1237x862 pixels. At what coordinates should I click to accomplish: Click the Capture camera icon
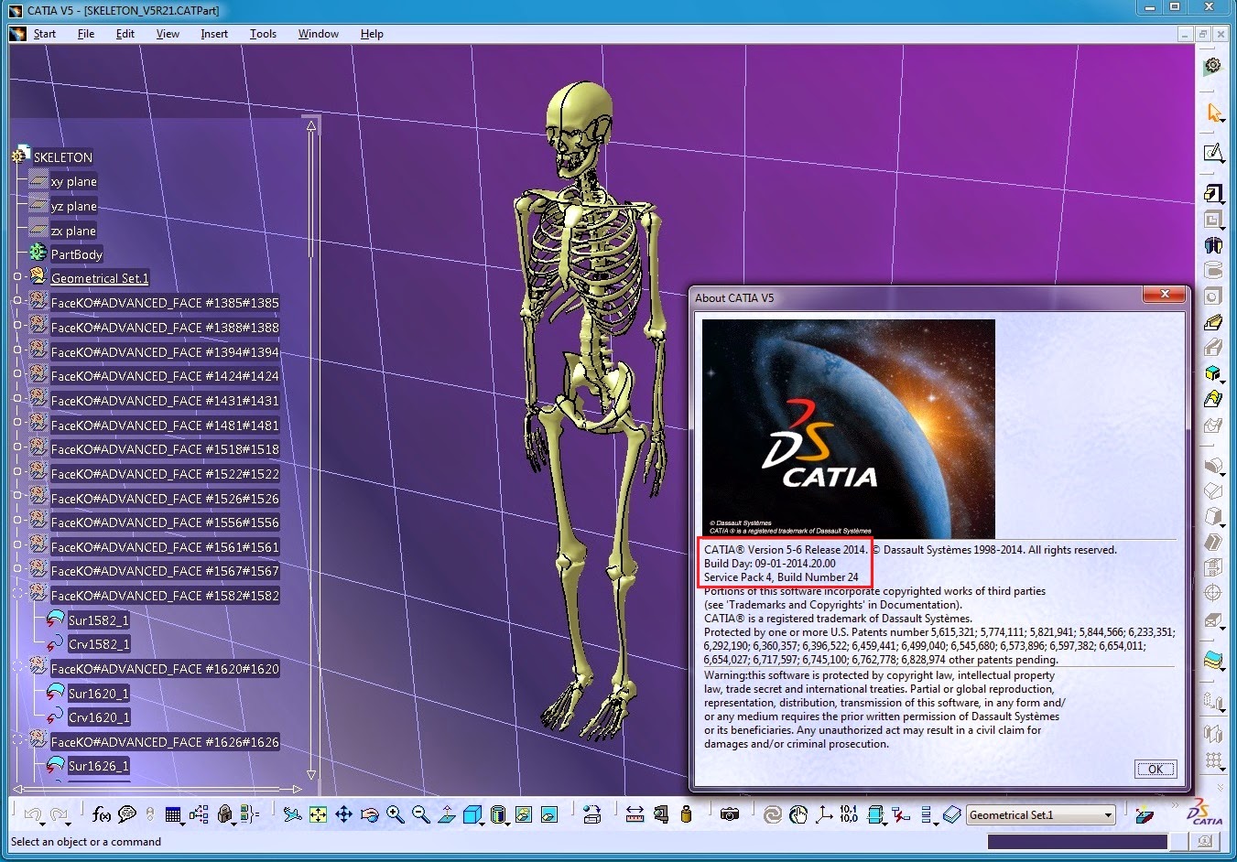[730, 814]
